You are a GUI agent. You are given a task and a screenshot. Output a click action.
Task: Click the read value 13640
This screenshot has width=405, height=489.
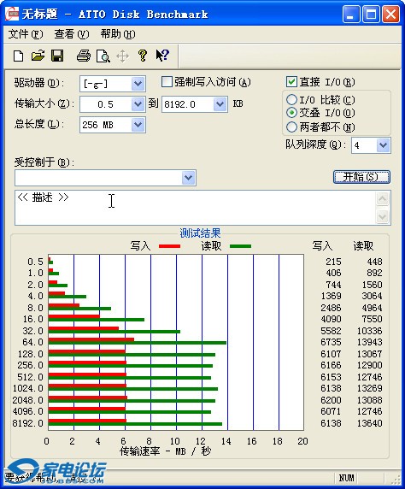(369, 423)
